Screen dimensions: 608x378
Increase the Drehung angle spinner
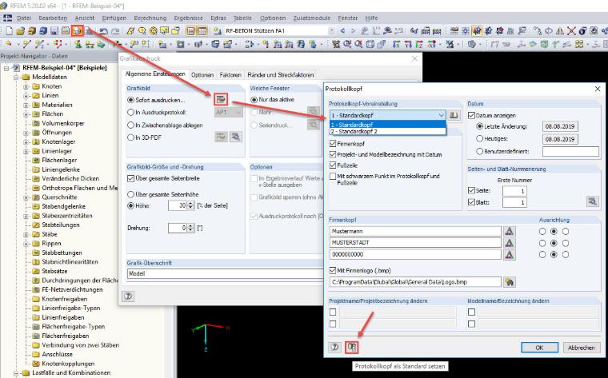[190, 226]
